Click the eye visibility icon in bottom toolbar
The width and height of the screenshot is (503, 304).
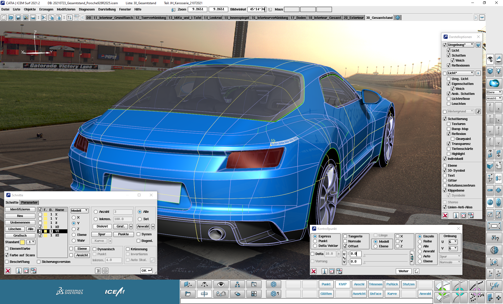coord(221,284)
